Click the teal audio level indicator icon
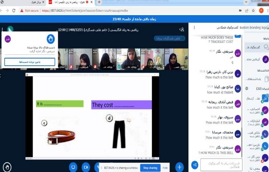Viewport: 269px width, 172px height. pyautogui.click(x=10, y=29)
